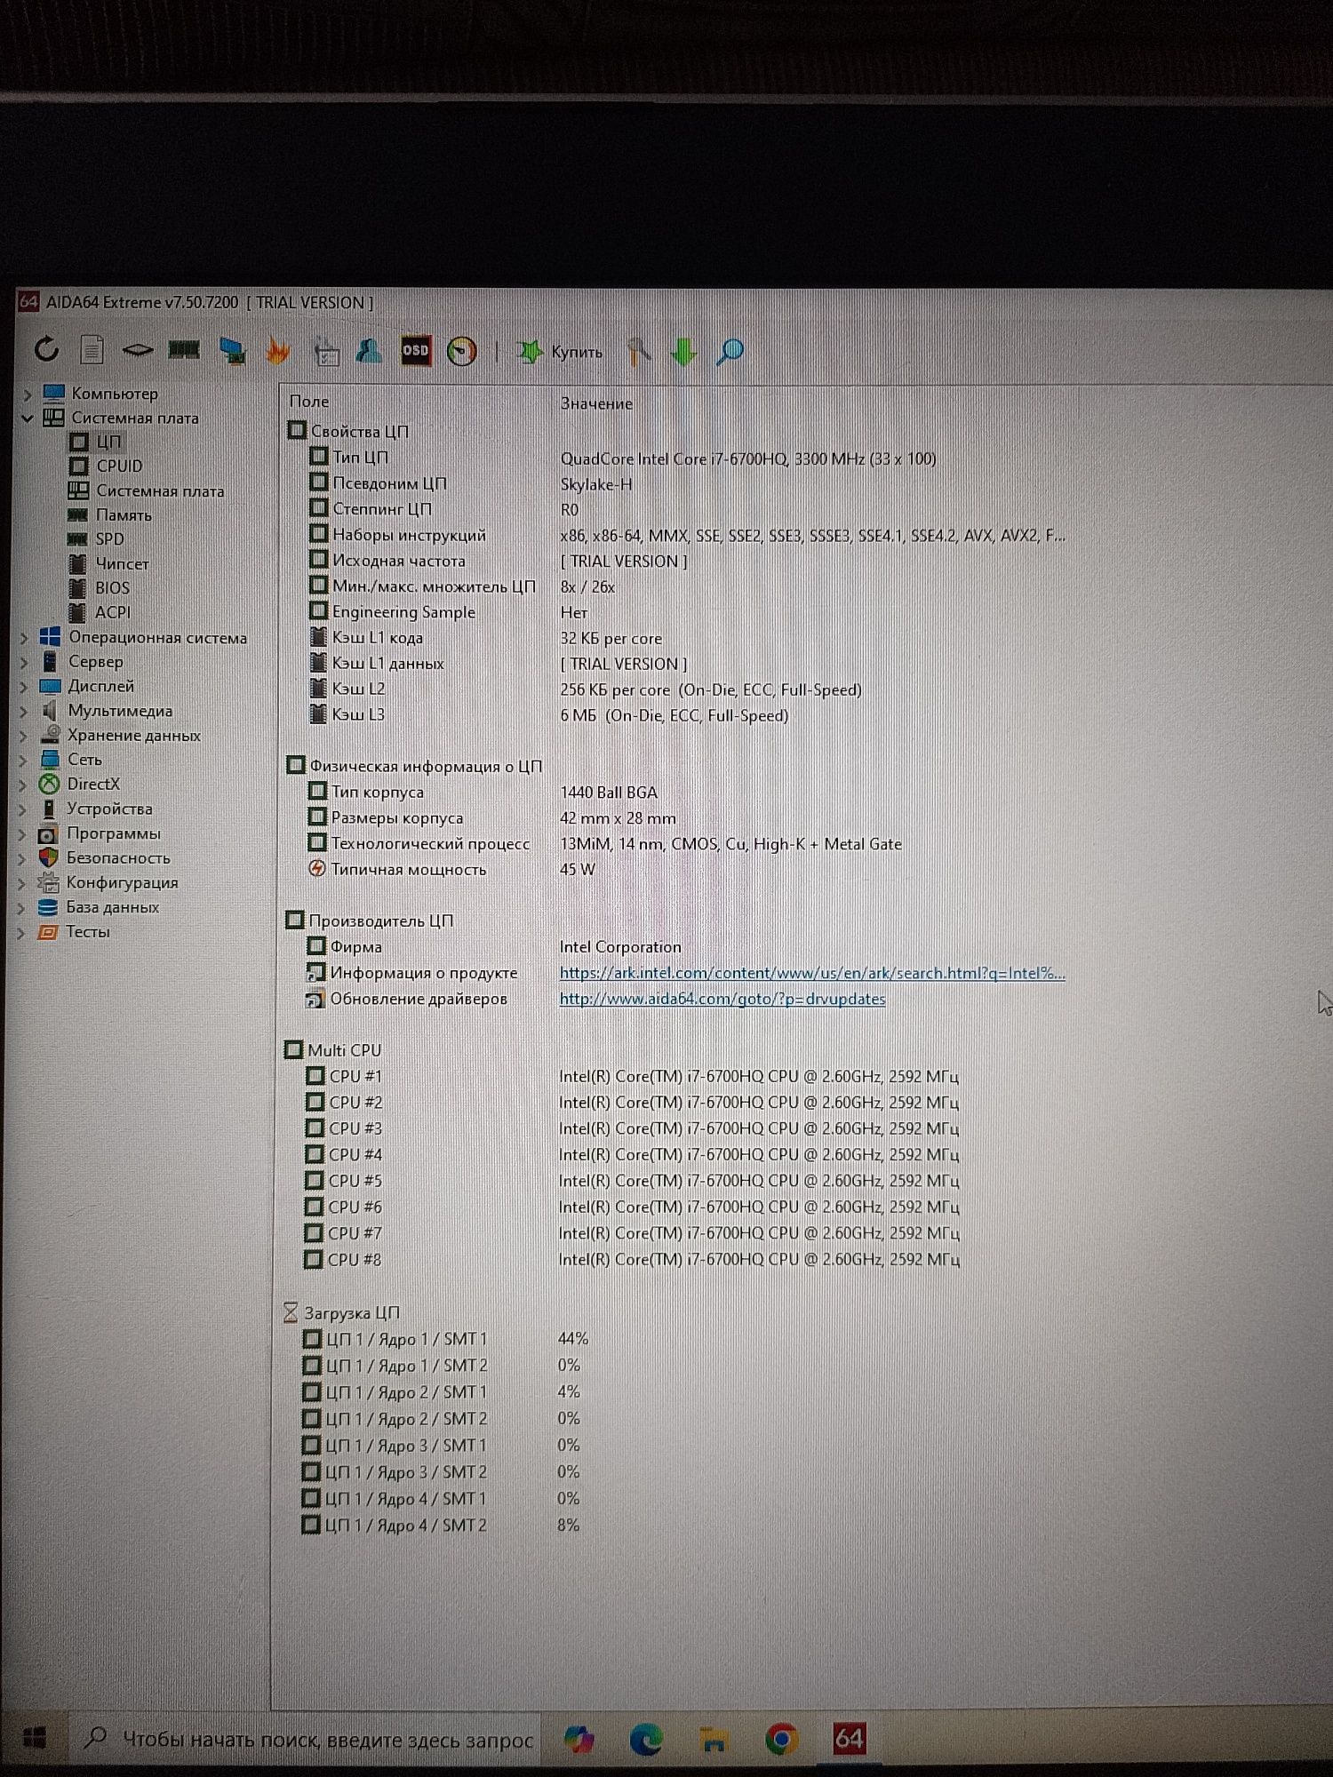The width and height of the screenshot is (1333, 1777).
Task: Click the Купить buy button
Action: (x=560, y=352)
